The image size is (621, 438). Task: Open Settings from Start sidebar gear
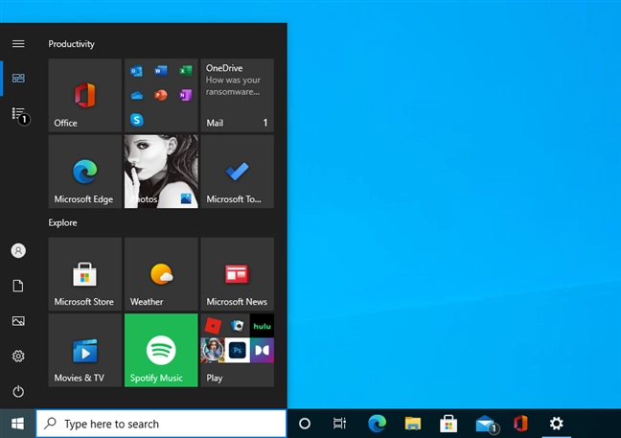[x=18, y=356]
